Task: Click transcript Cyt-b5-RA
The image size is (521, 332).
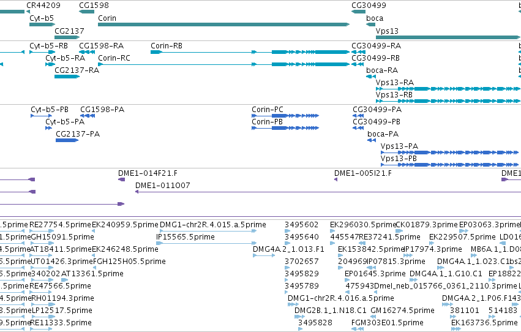Action: (x=50, y=64)
